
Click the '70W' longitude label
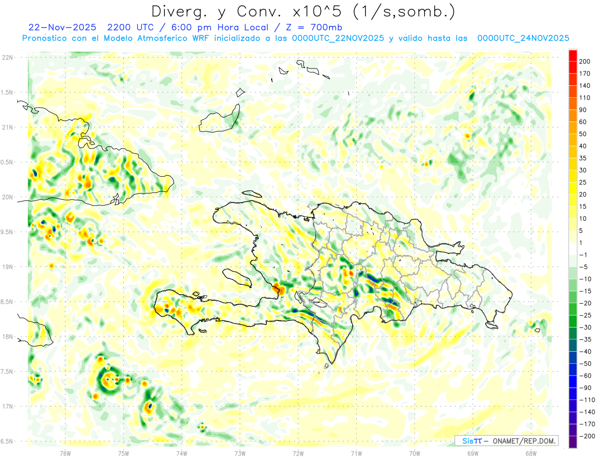tap(415, 453)
